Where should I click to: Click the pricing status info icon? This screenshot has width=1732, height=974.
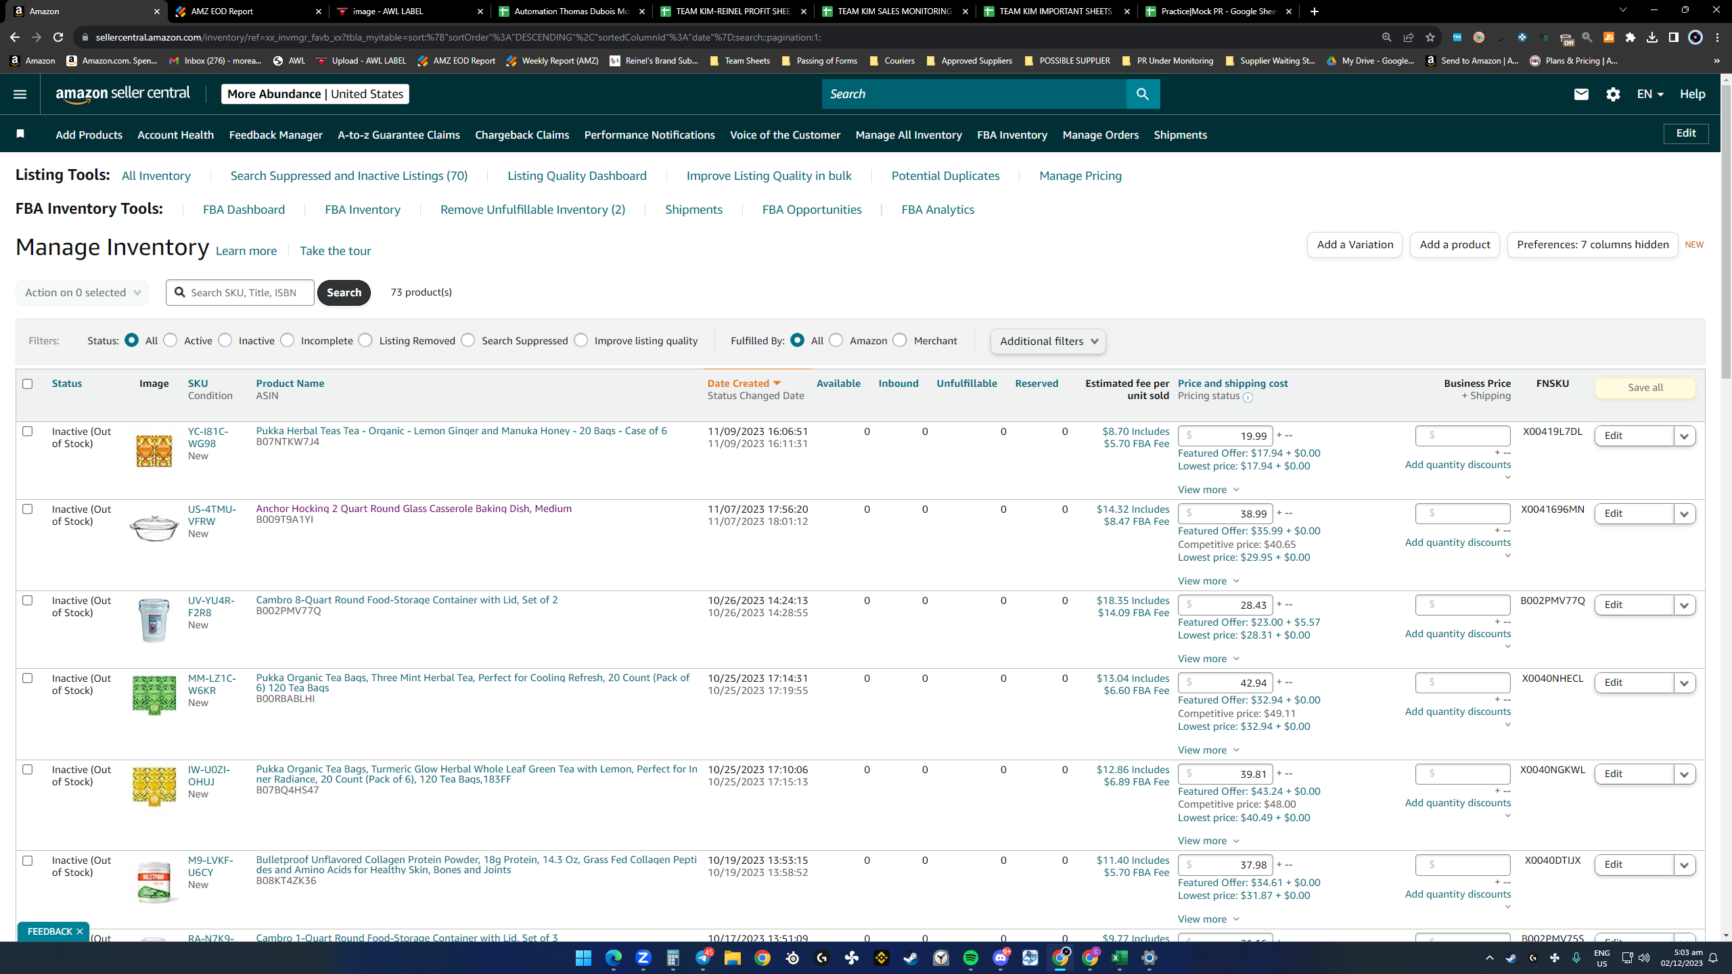pyautogui.click(x=1248, y=397)
